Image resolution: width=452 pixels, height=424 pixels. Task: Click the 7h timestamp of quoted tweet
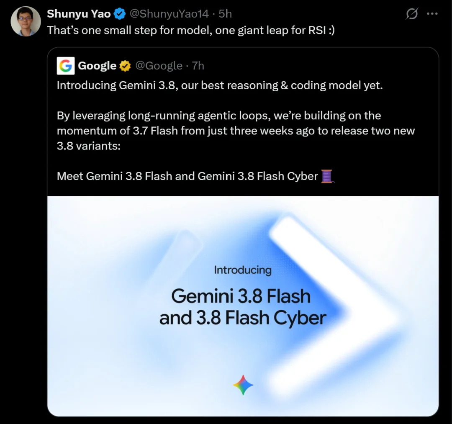click(x=198, y=66)
